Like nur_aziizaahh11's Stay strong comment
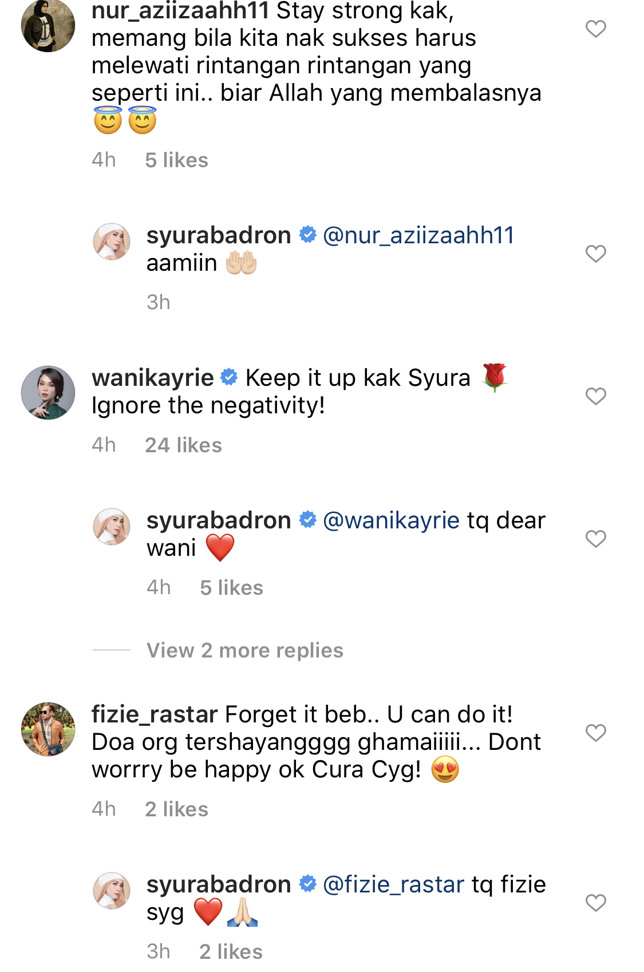Image resolution: width=644 pixels, height=972 pixels. pos(595,29)
